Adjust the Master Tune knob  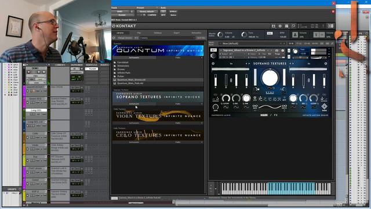(x=244, y=35)
